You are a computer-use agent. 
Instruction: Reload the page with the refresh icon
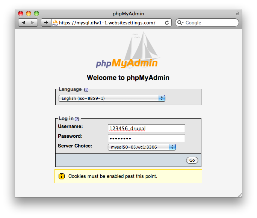click(167, 23)
